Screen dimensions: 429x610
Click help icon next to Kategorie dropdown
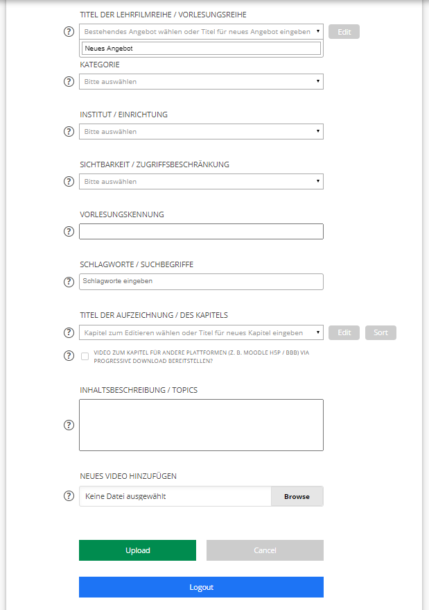pyautogui.click(x=69, y=82)
